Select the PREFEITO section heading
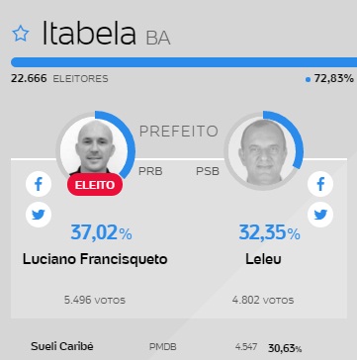Image resolution: width=357 pixels, height=360 pixels. tap(179, 132)
